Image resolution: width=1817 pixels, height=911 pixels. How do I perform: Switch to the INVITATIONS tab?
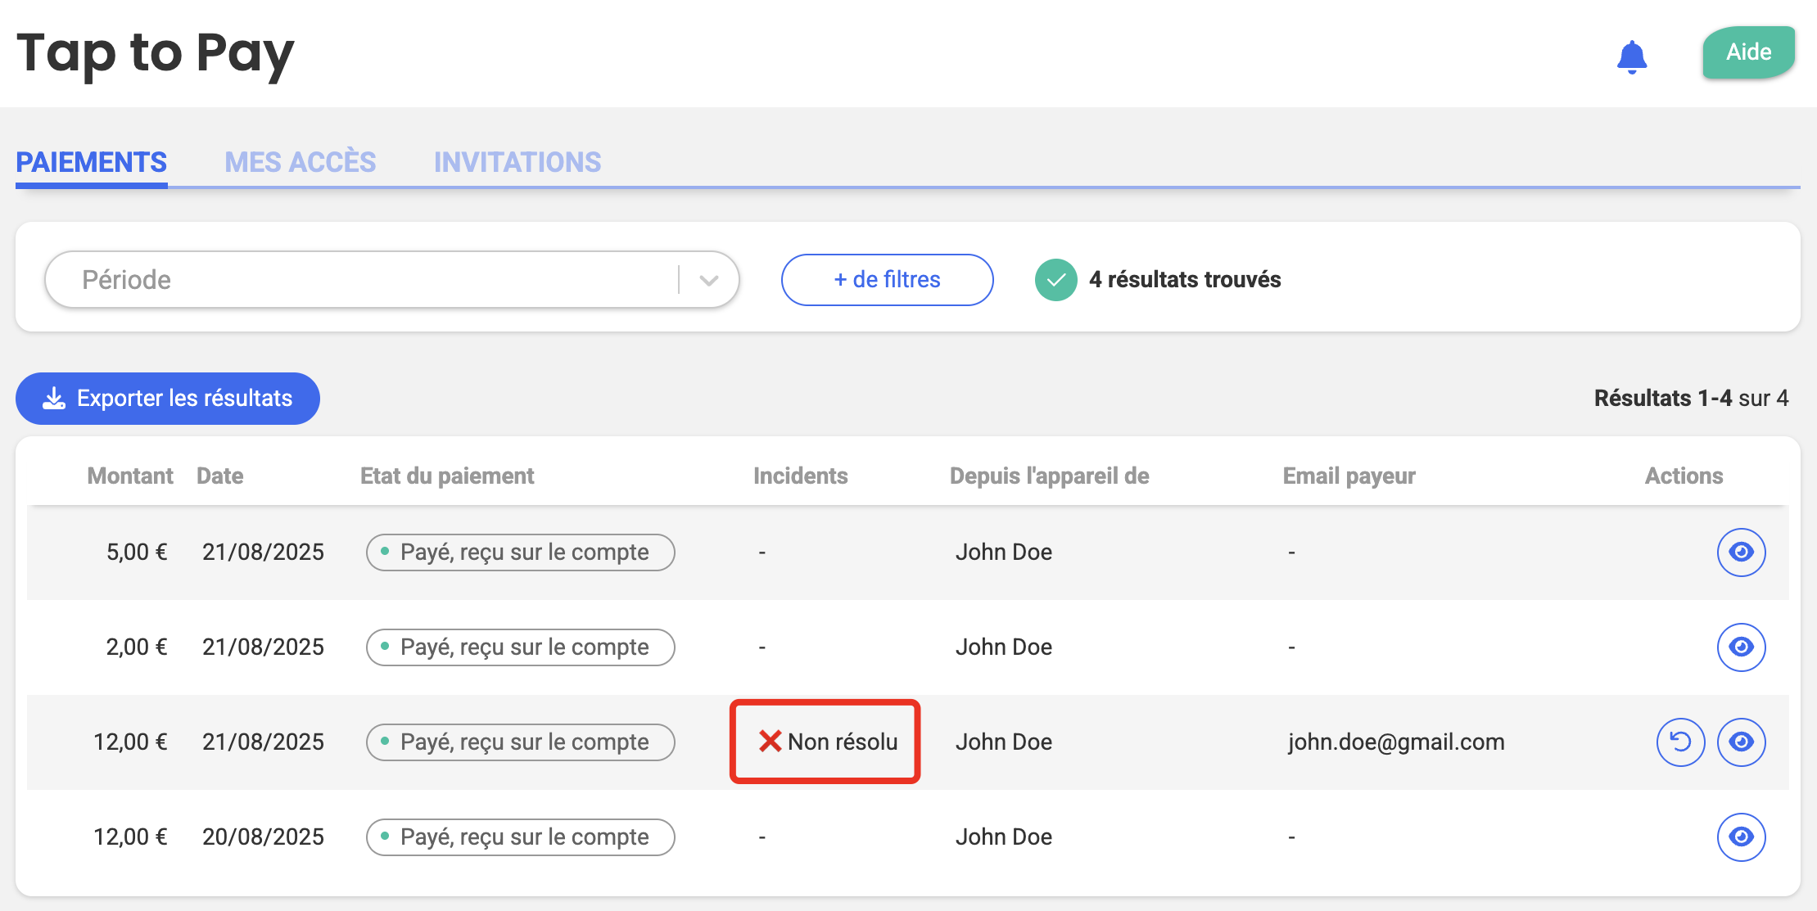[x=518, y=162]
